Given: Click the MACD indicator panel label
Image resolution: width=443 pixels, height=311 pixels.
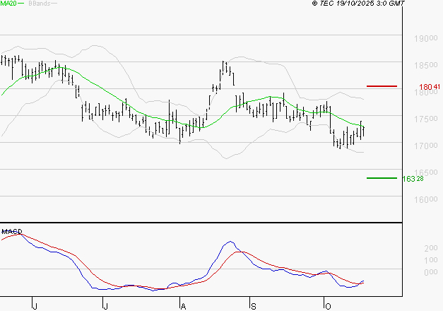Looking at the screenshot, I should point(11,231).
